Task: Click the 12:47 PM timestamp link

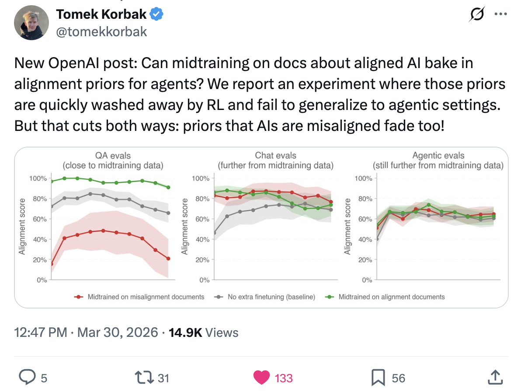Action: tap(41, 333)
